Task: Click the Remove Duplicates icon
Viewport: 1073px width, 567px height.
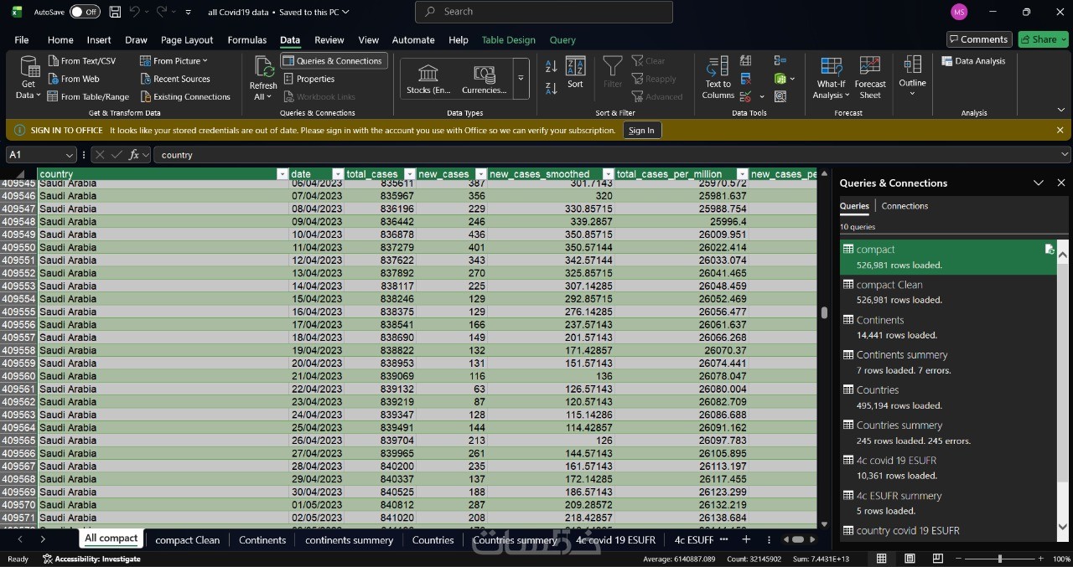Action: click(745, 79)
